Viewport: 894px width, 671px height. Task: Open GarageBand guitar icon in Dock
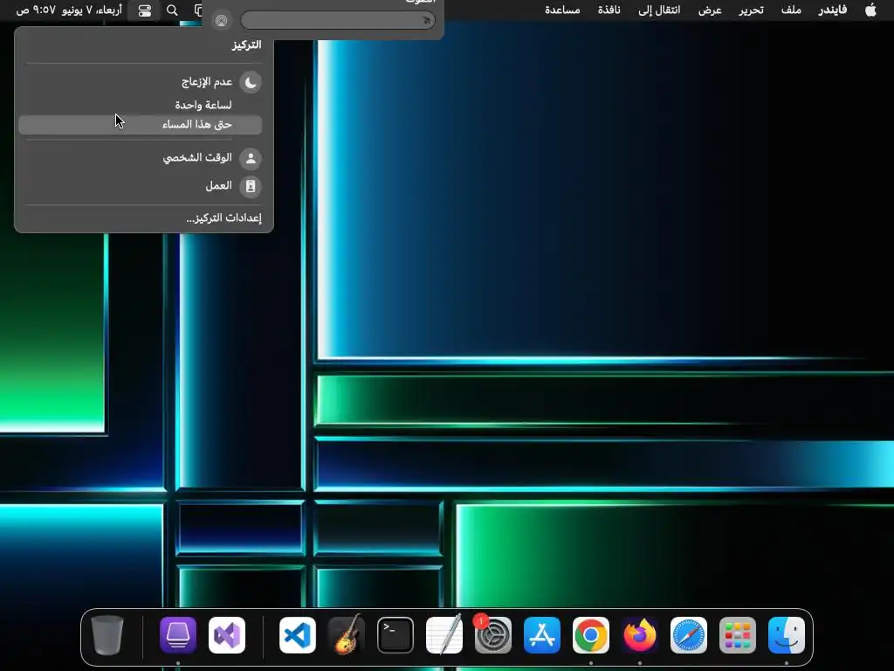point(346,635)
